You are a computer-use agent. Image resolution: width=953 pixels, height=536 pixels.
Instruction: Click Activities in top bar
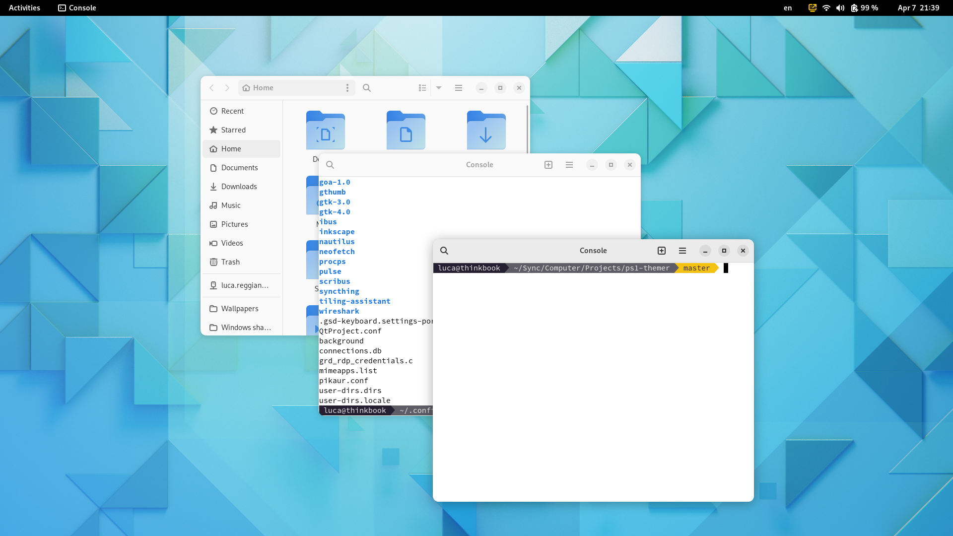click(x=24, y=8)
